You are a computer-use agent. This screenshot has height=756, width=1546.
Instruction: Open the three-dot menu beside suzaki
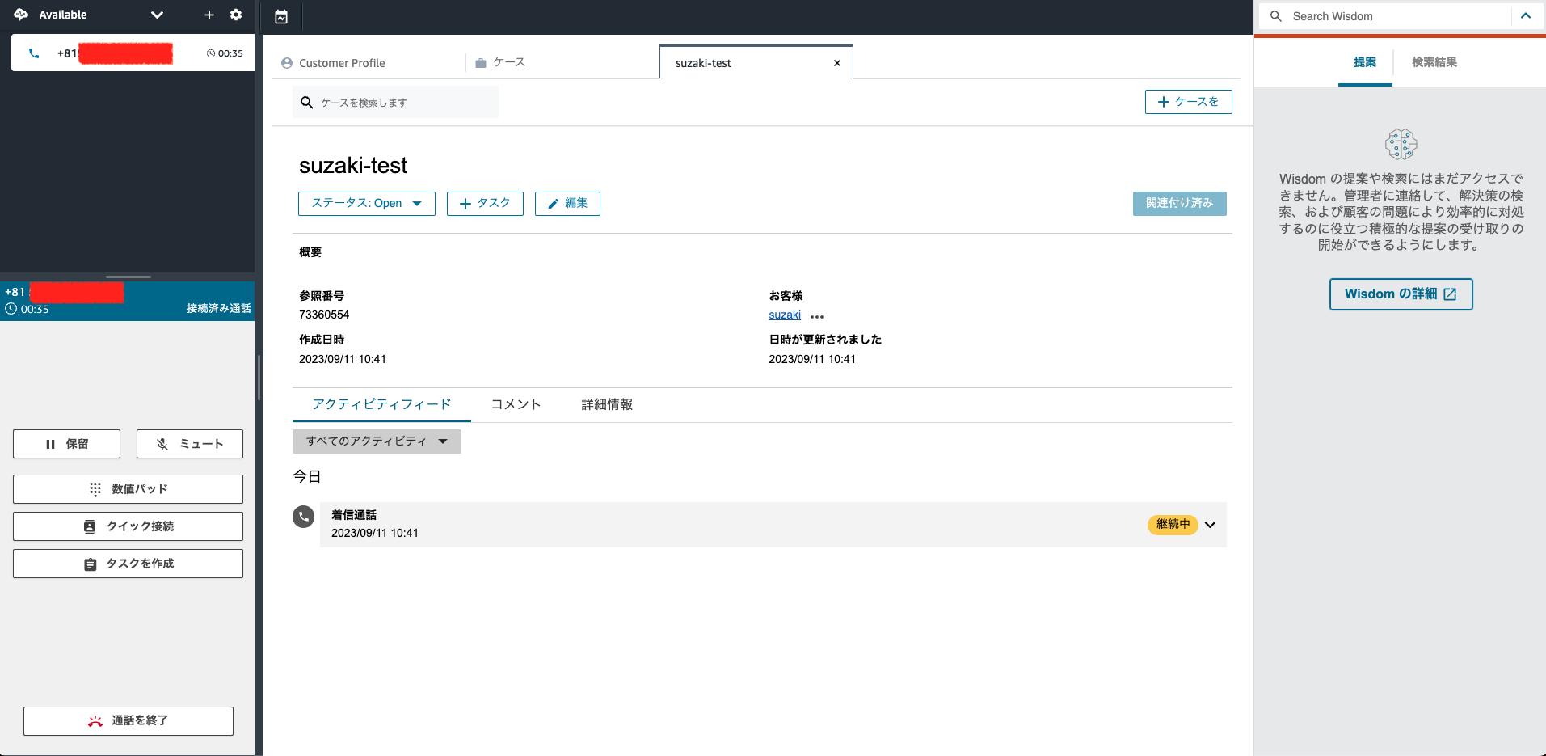click(x=816, y=316)
